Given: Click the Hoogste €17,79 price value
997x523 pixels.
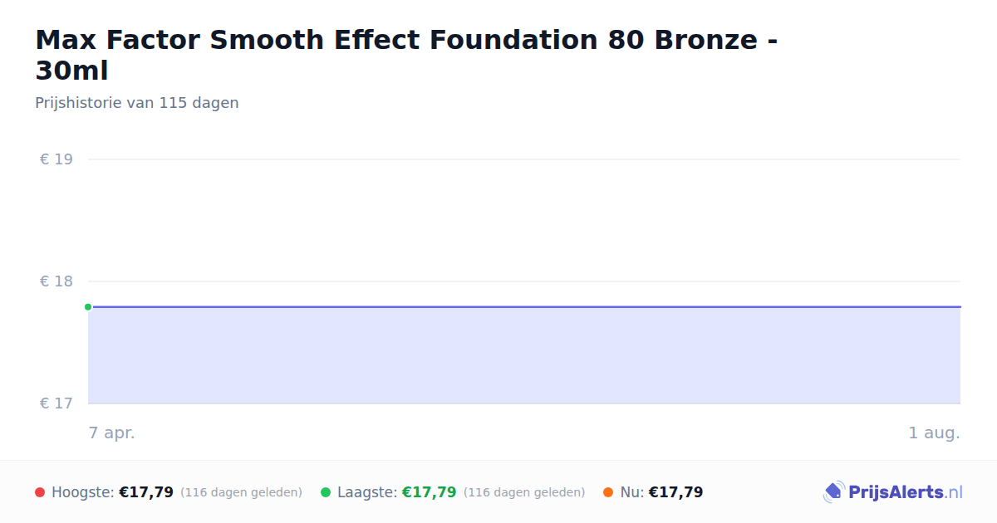Looking at the screenshot, I should click(x=146, y=492).
